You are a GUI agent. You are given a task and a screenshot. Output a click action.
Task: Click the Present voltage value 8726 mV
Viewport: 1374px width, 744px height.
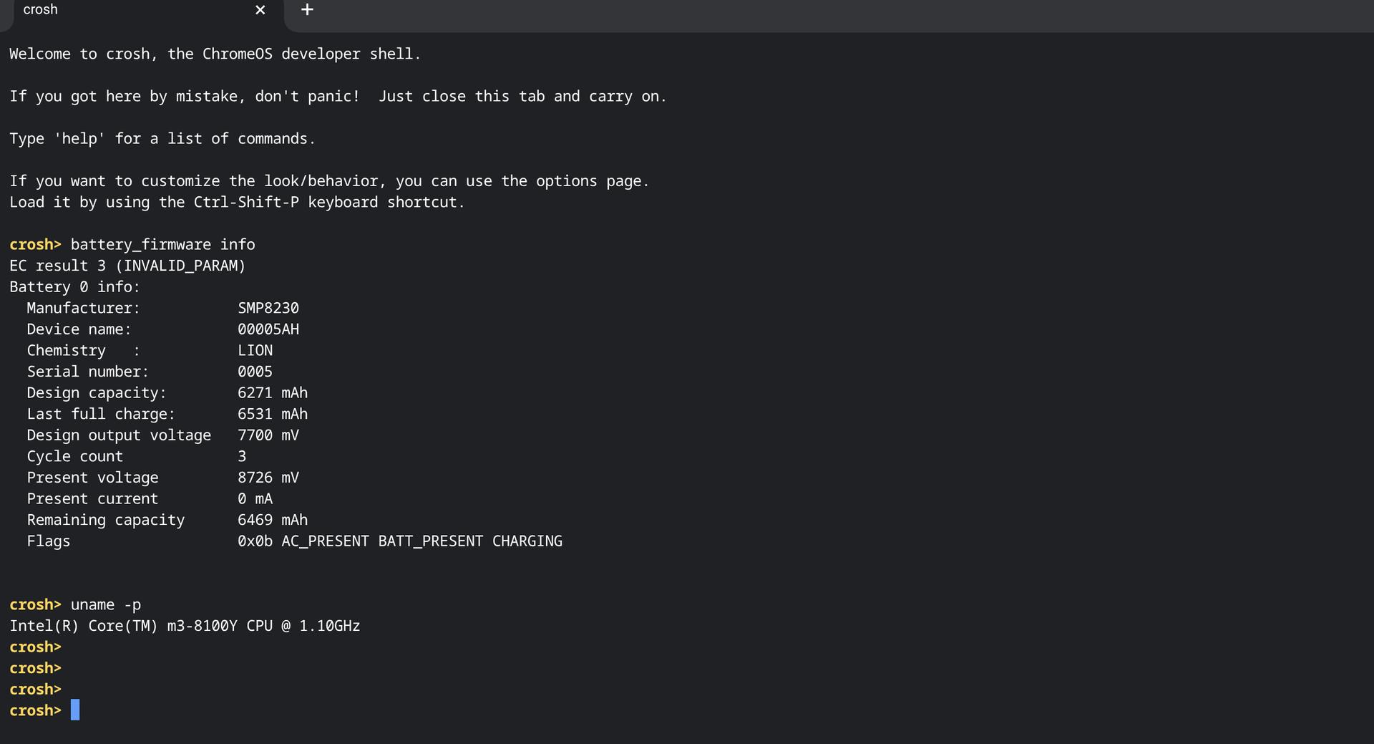coord(268,478)
